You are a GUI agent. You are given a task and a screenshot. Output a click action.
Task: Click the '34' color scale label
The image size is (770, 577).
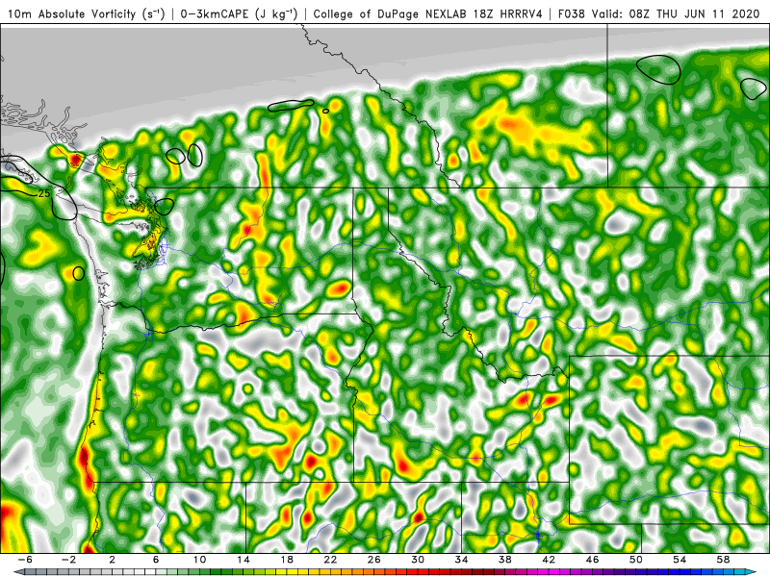point(461,560)
